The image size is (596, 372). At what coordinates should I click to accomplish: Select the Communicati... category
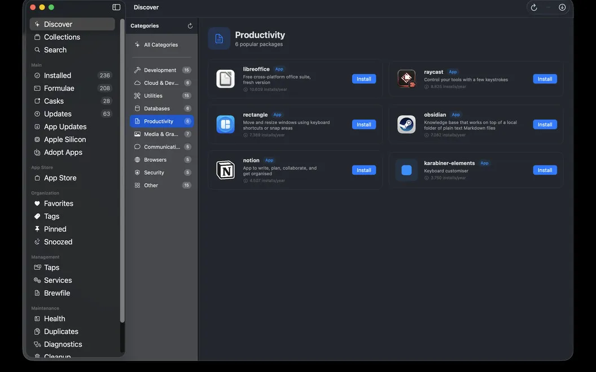[x=161, y=147]
